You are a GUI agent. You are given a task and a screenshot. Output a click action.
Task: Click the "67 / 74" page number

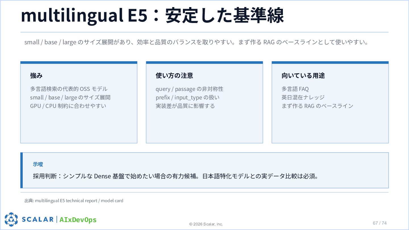coord(380,223)
